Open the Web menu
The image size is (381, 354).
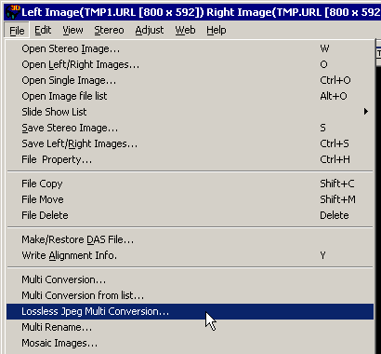click(185, 30)
